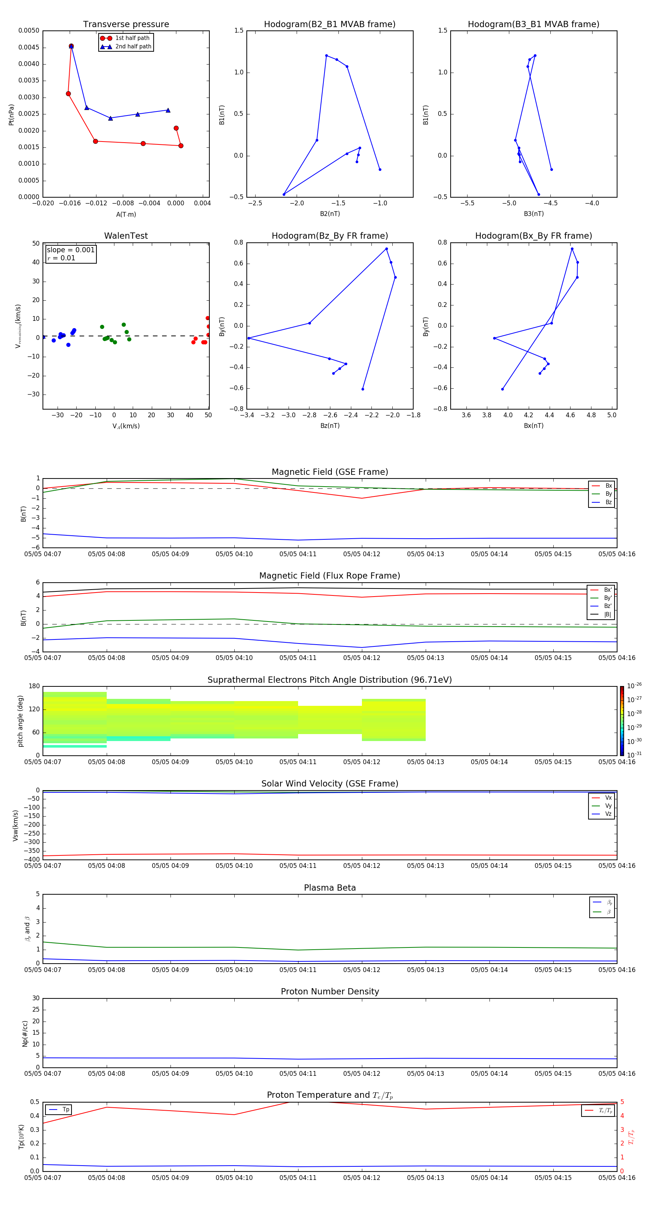Click the "B1(nT)" label of the B3_B1 hodogram
Screen dimensions: 660x1210
coord(426,115)
